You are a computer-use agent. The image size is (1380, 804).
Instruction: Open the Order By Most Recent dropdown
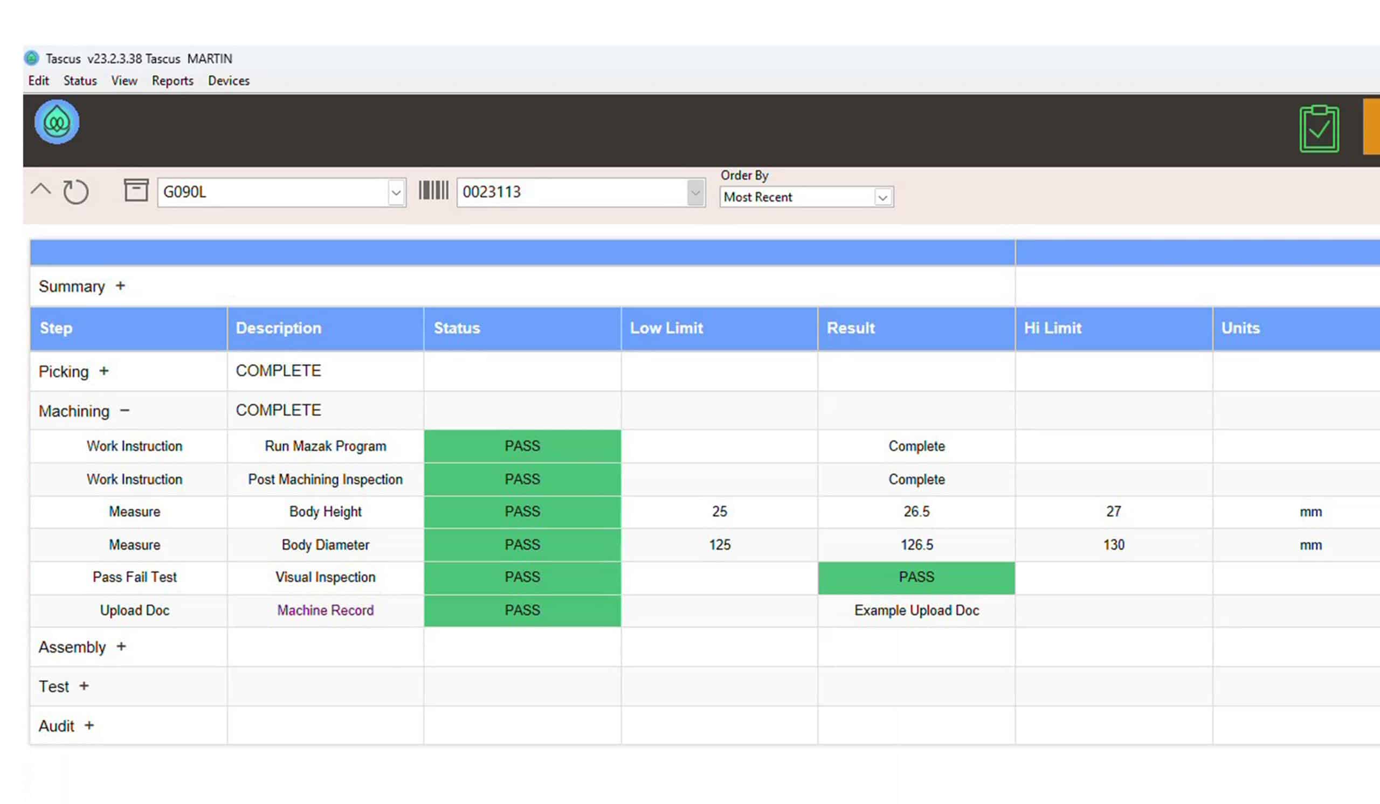point(882,198)
